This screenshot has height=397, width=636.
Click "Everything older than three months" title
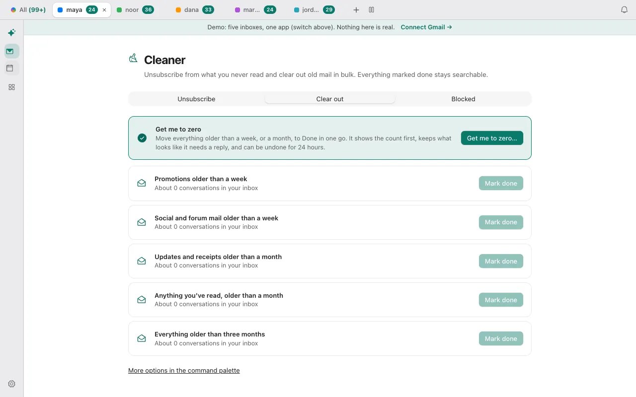pyautogui.click(x=210, y=334)
